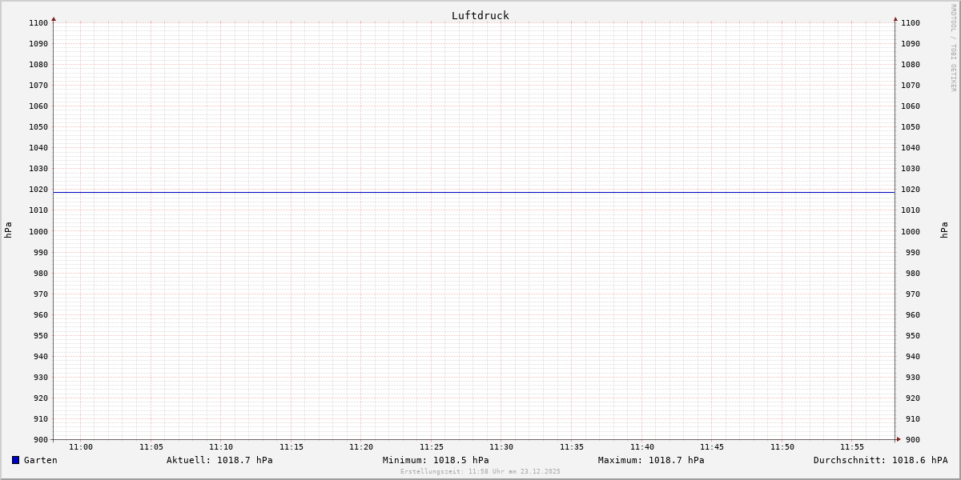This screenshot has width=961, height=480.
Task: Click the Aktuell: 1018.7 hPa reading
Action: click(x=219, y=460)
